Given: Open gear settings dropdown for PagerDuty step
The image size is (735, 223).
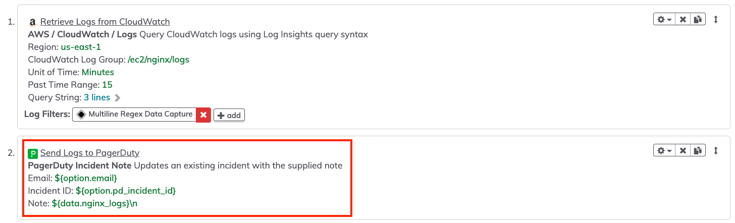Looking at the screenshot, I should (664, 150).
